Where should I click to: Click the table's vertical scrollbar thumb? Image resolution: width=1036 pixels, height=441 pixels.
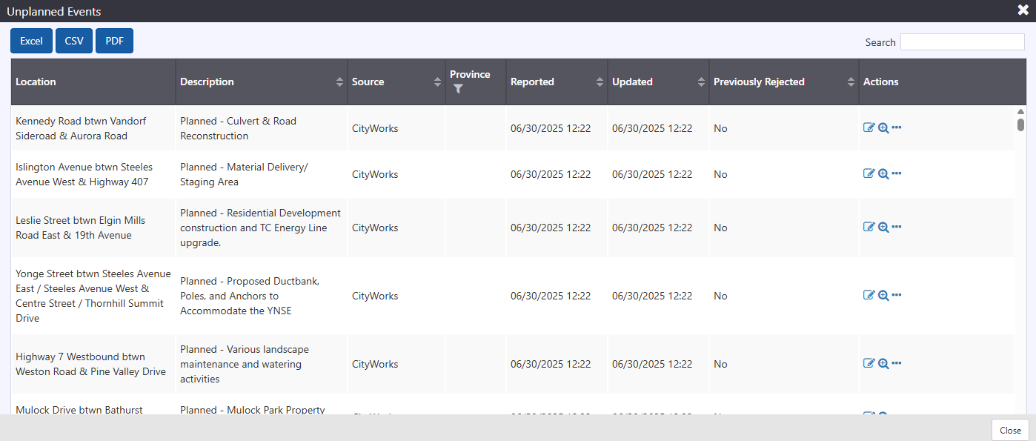[1020, 124]
